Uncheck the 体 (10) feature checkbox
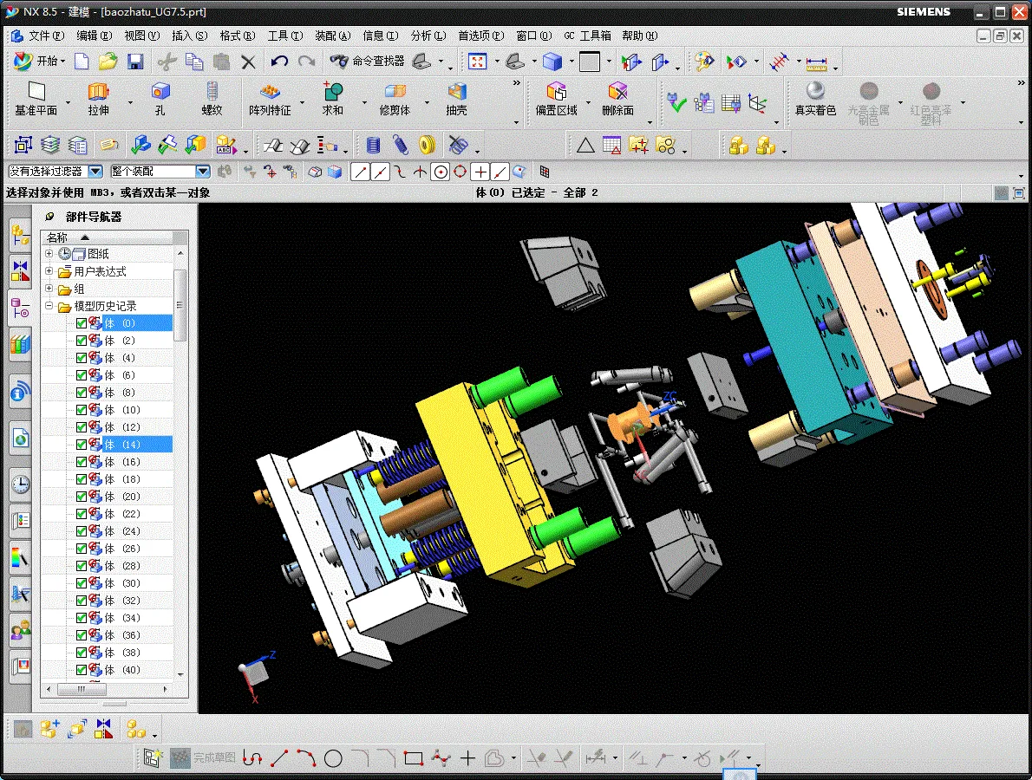The image size is (1032, 780). point(82,410)
